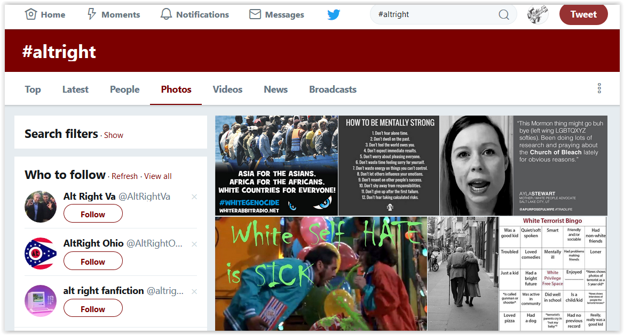Dismiss AltRight Ohio suggestion
624x335 pixels.
(x=194, y=244)
